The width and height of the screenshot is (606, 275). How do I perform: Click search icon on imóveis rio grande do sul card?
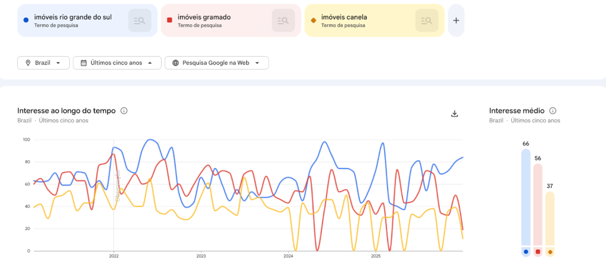140,21
